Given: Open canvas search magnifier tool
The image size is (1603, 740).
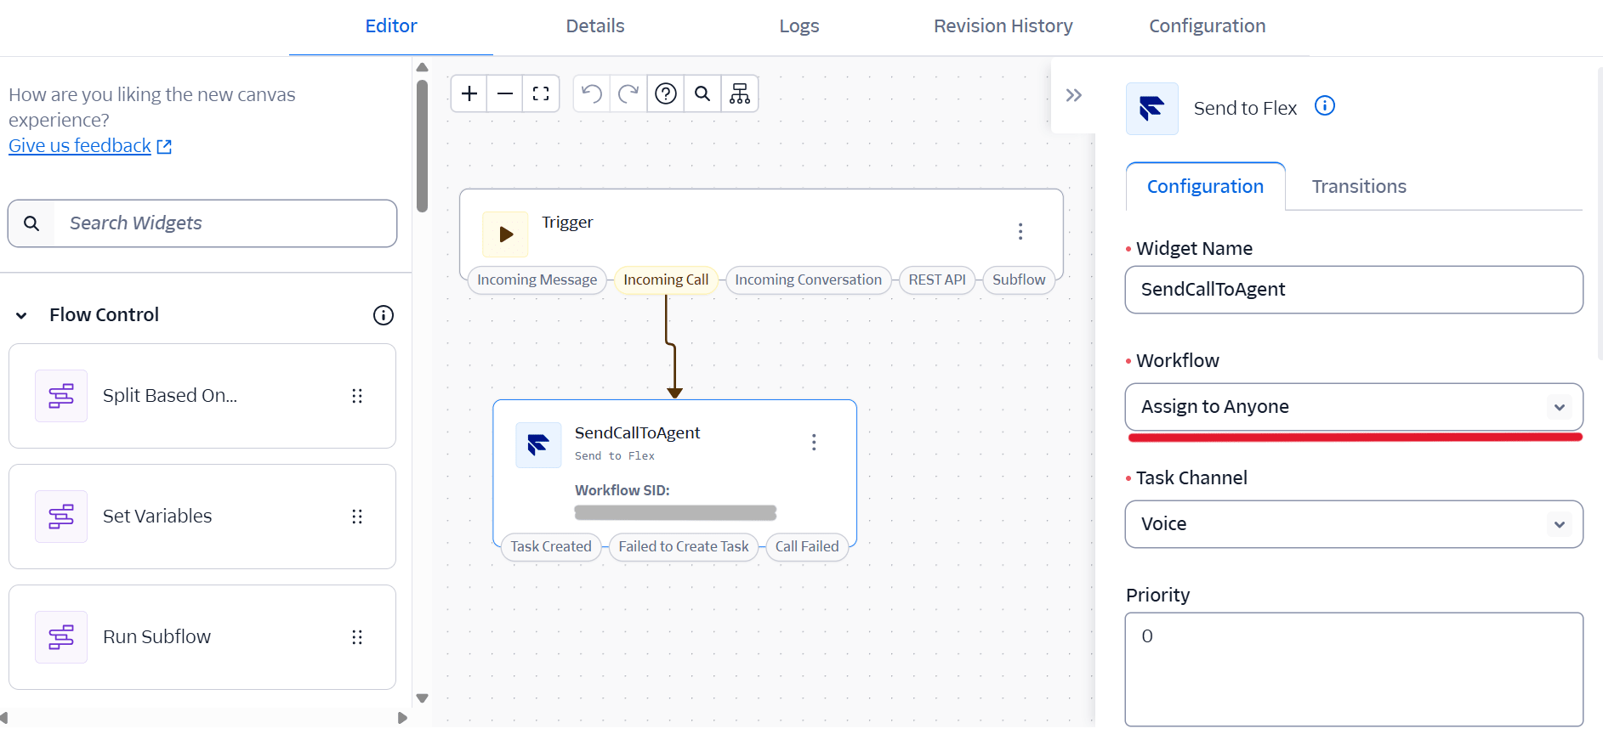Looking at the screenshot, I should (702, 93).
